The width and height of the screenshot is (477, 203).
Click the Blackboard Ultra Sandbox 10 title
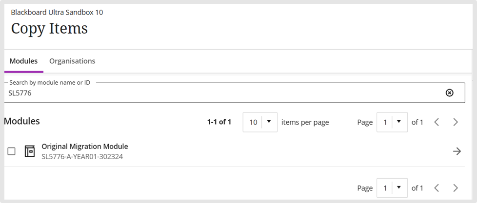point(57,13)
